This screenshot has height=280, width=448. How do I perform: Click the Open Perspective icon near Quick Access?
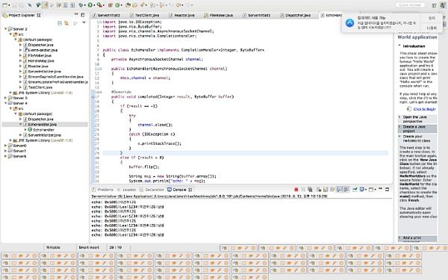tap(435, 5)
